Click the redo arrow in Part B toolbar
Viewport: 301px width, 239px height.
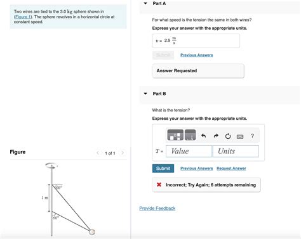tap(216, 136)
